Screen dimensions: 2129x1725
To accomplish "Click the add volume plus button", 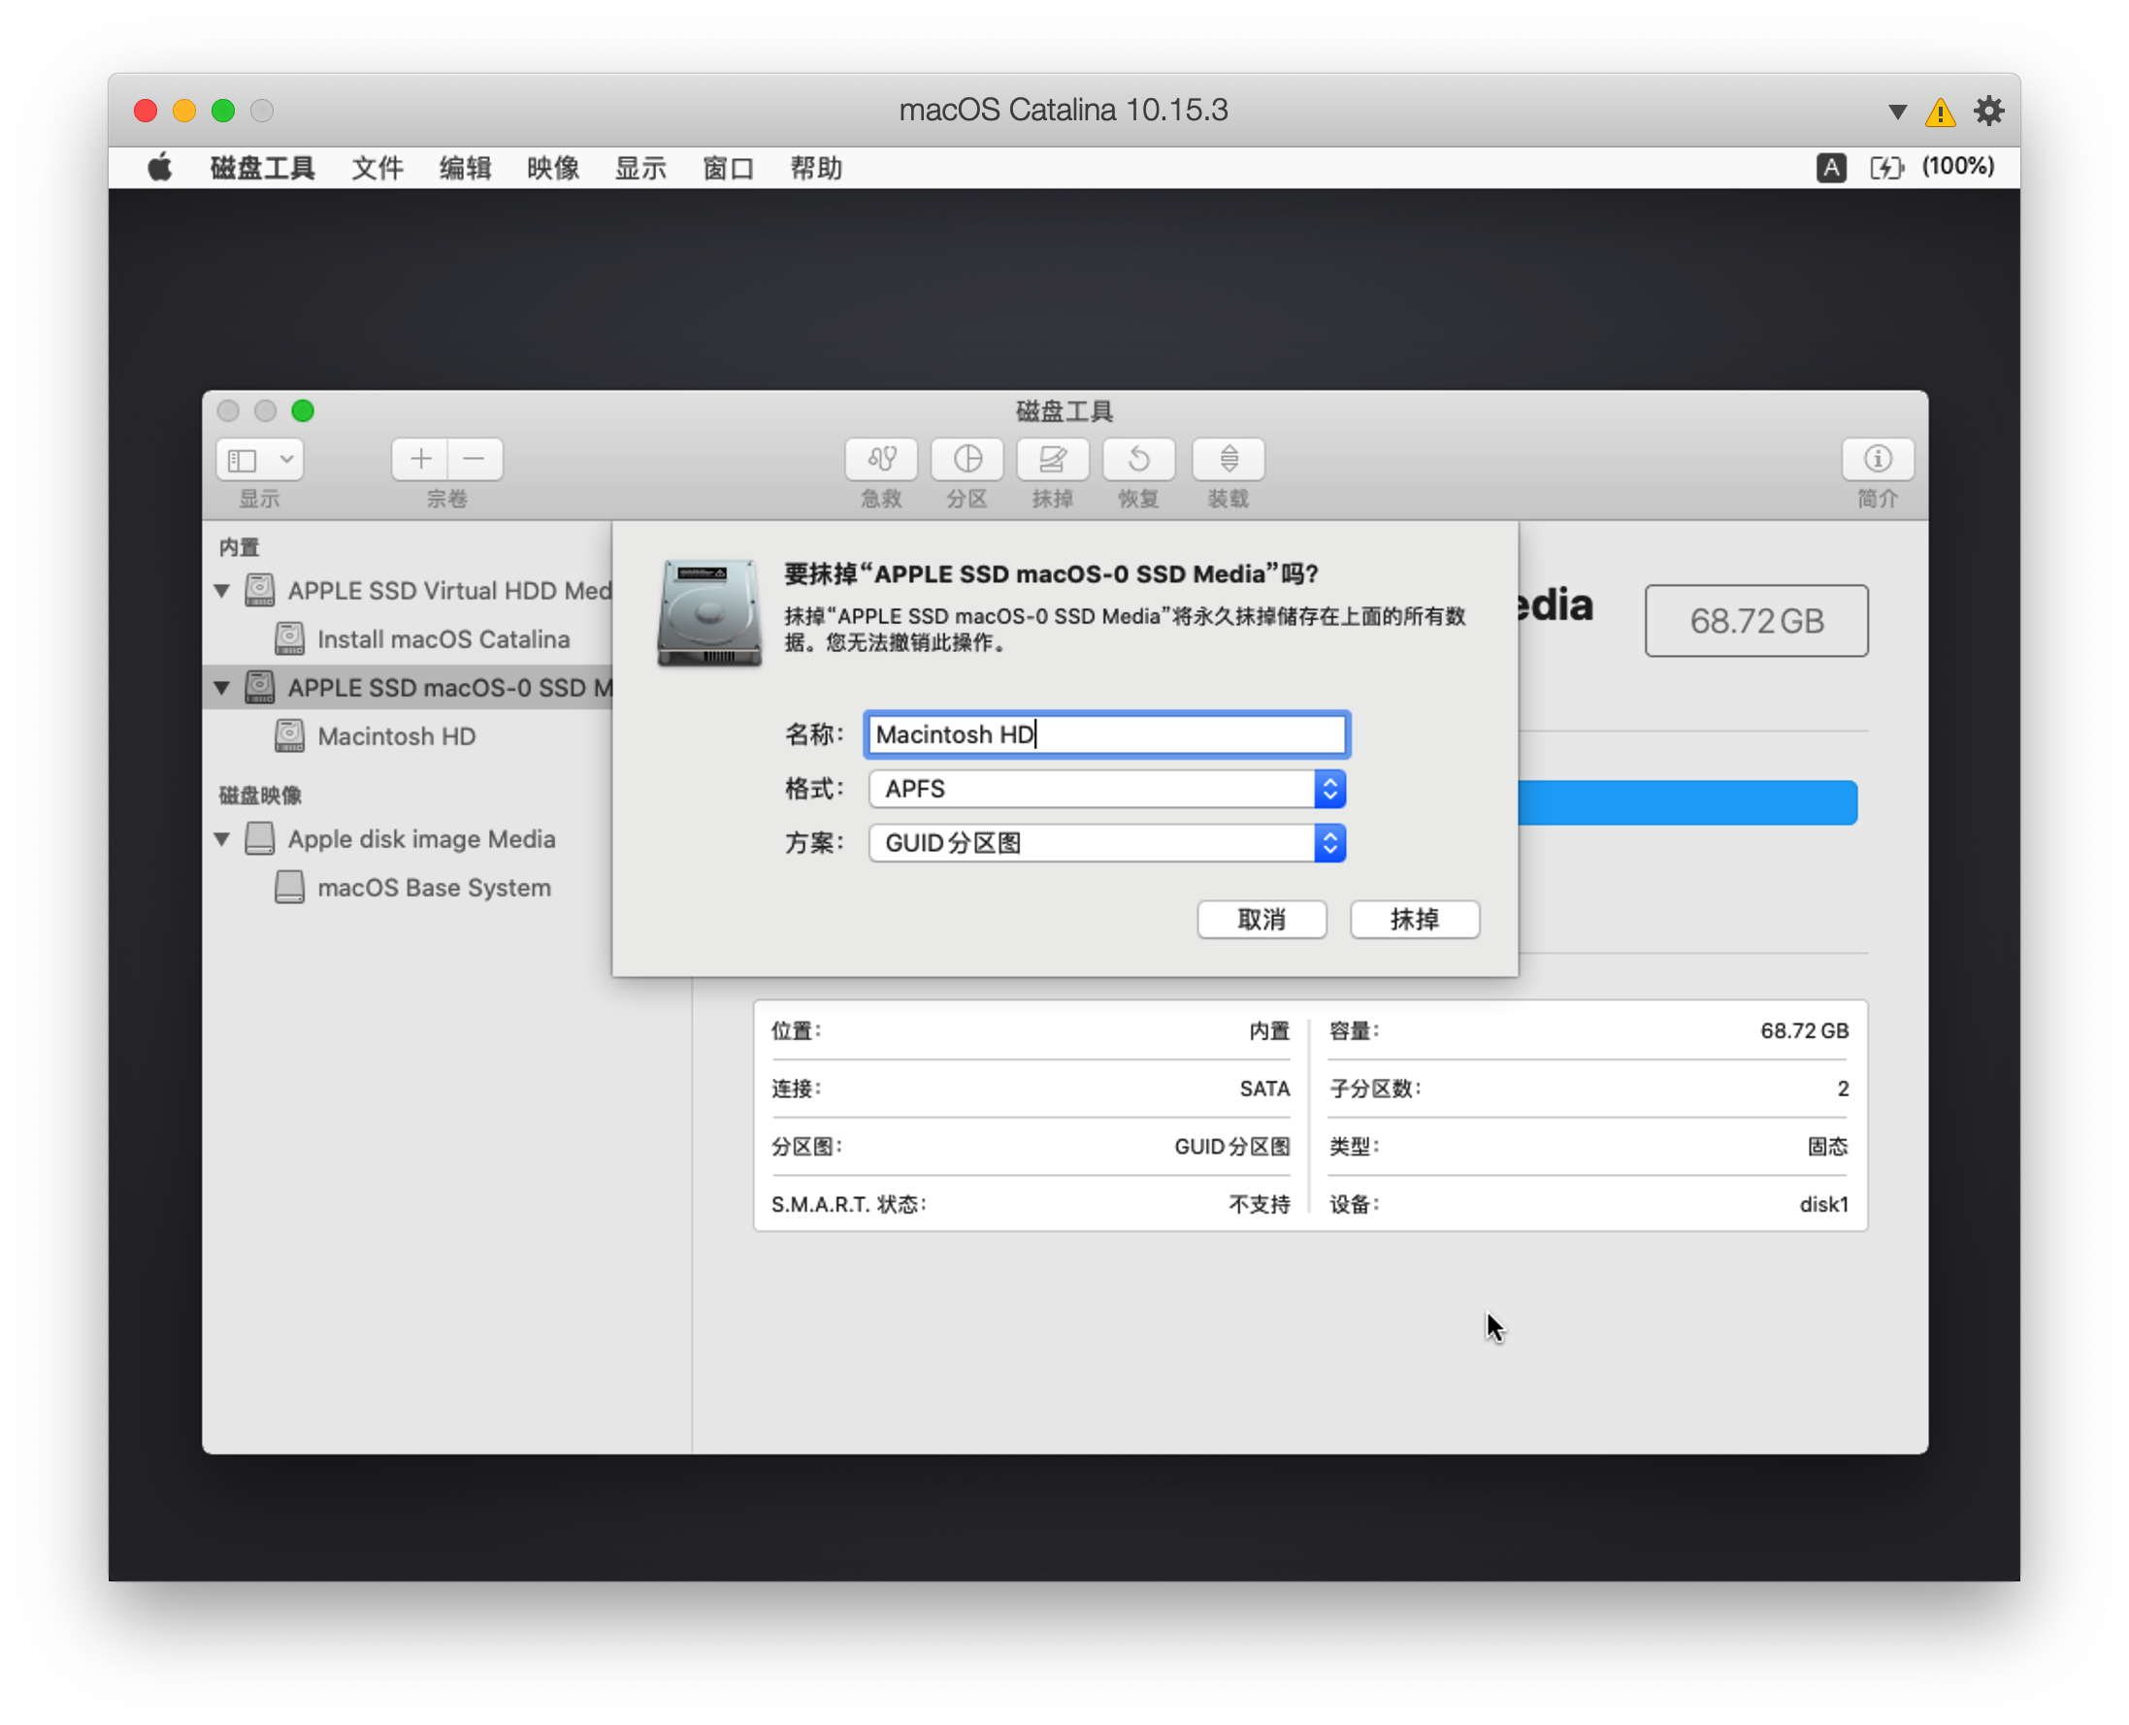I will [420, 459].
